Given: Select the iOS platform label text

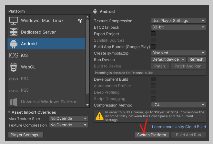Looking at the screenshot, I should coord(24,55).
